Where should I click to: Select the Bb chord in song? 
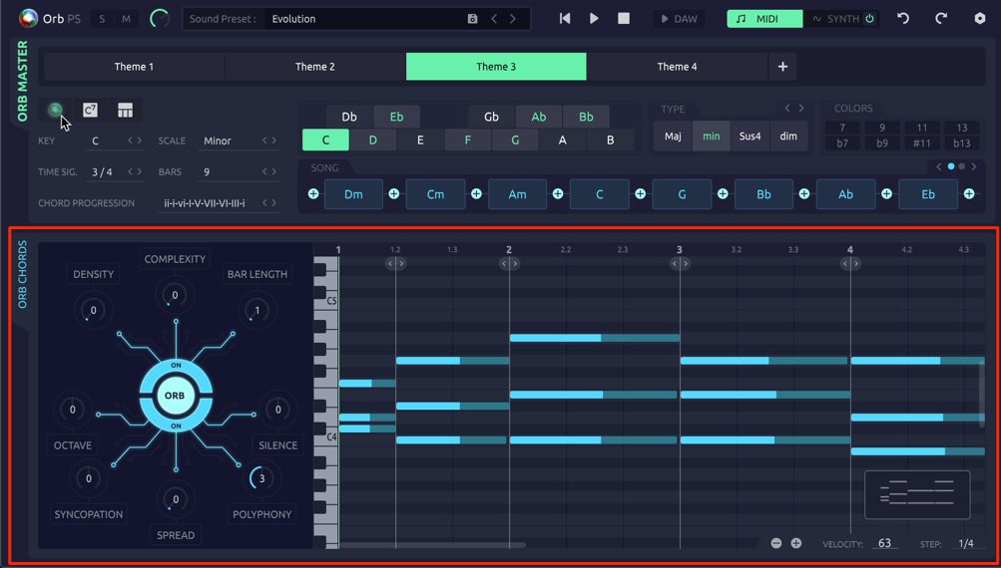pos(763,194)
